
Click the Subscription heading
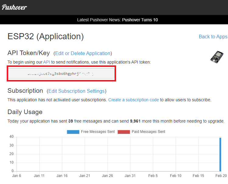coord(25,91)
